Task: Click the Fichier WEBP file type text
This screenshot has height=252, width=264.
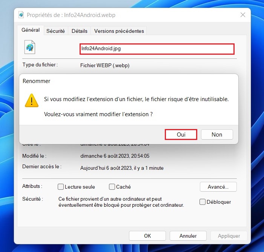Action: click(x=105, y=65)
